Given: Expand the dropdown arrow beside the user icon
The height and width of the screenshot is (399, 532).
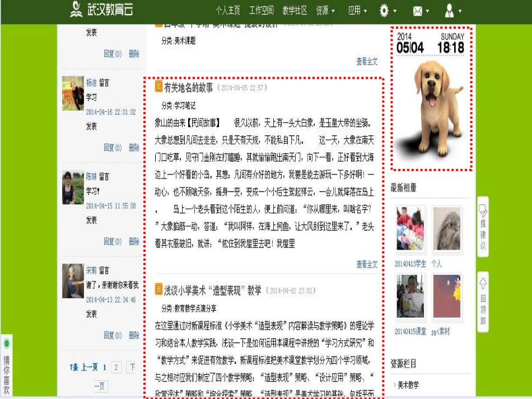Looking at the screenshot, I should coord(460,11).
